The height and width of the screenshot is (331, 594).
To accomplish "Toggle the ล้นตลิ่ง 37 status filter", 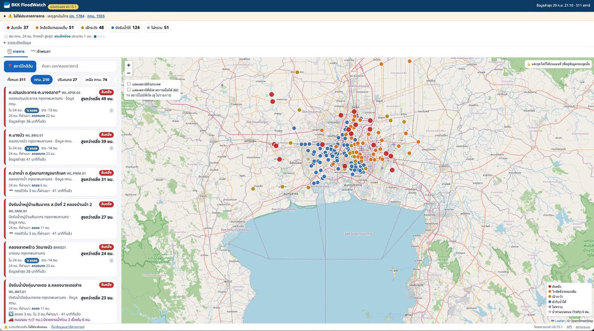I will (x=17, y=28).
